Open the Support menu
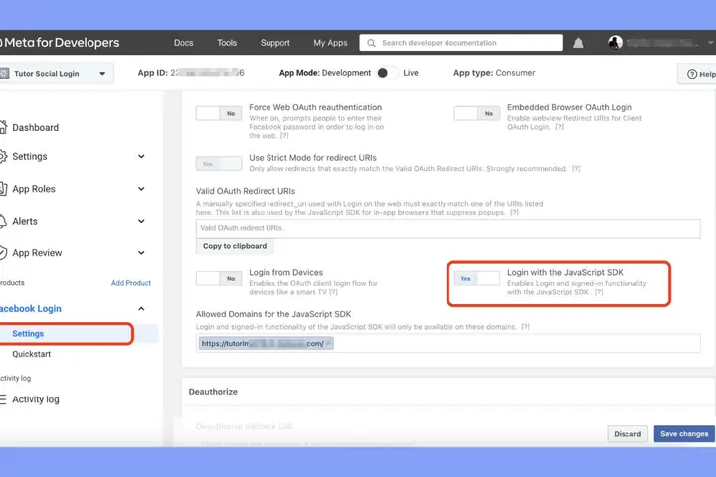 (274, 43)
